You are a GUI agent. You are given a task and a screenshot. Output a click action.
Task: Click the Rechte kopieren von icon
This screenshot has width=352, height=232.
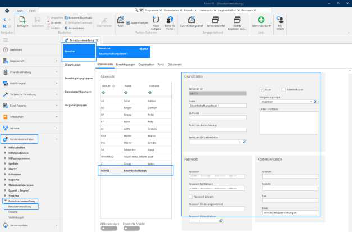coord(237,20)
